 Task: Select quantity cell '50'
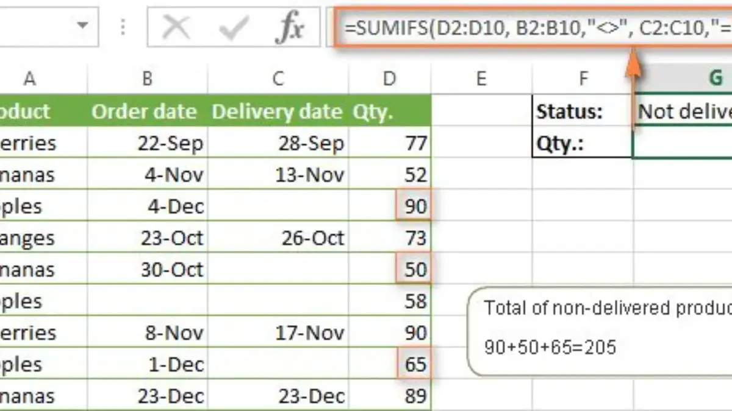389,270
